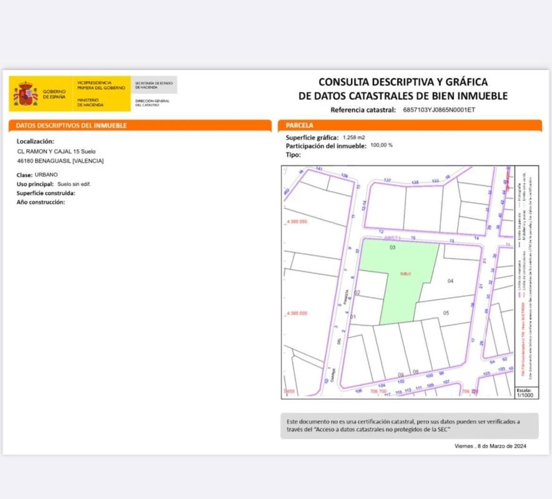The width and height of the screenshot is (552, 499).
Task: Click the Gobierno de España logo text
Action: click(x=54, y=94)
